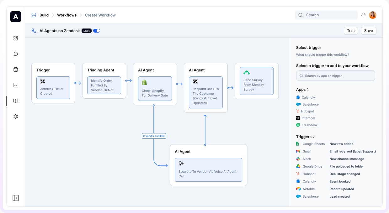Open the dashboard grid icon in sidebar
The height and width of the screenshot is (213, 389).
pyautogui.click(x=16, y=38)
